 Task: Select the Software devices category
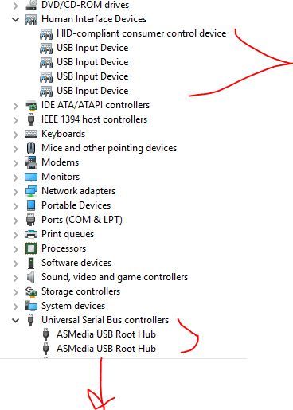click(x=76, y=263)
